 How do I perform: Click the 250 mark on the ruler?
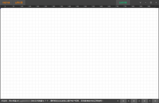46,6
